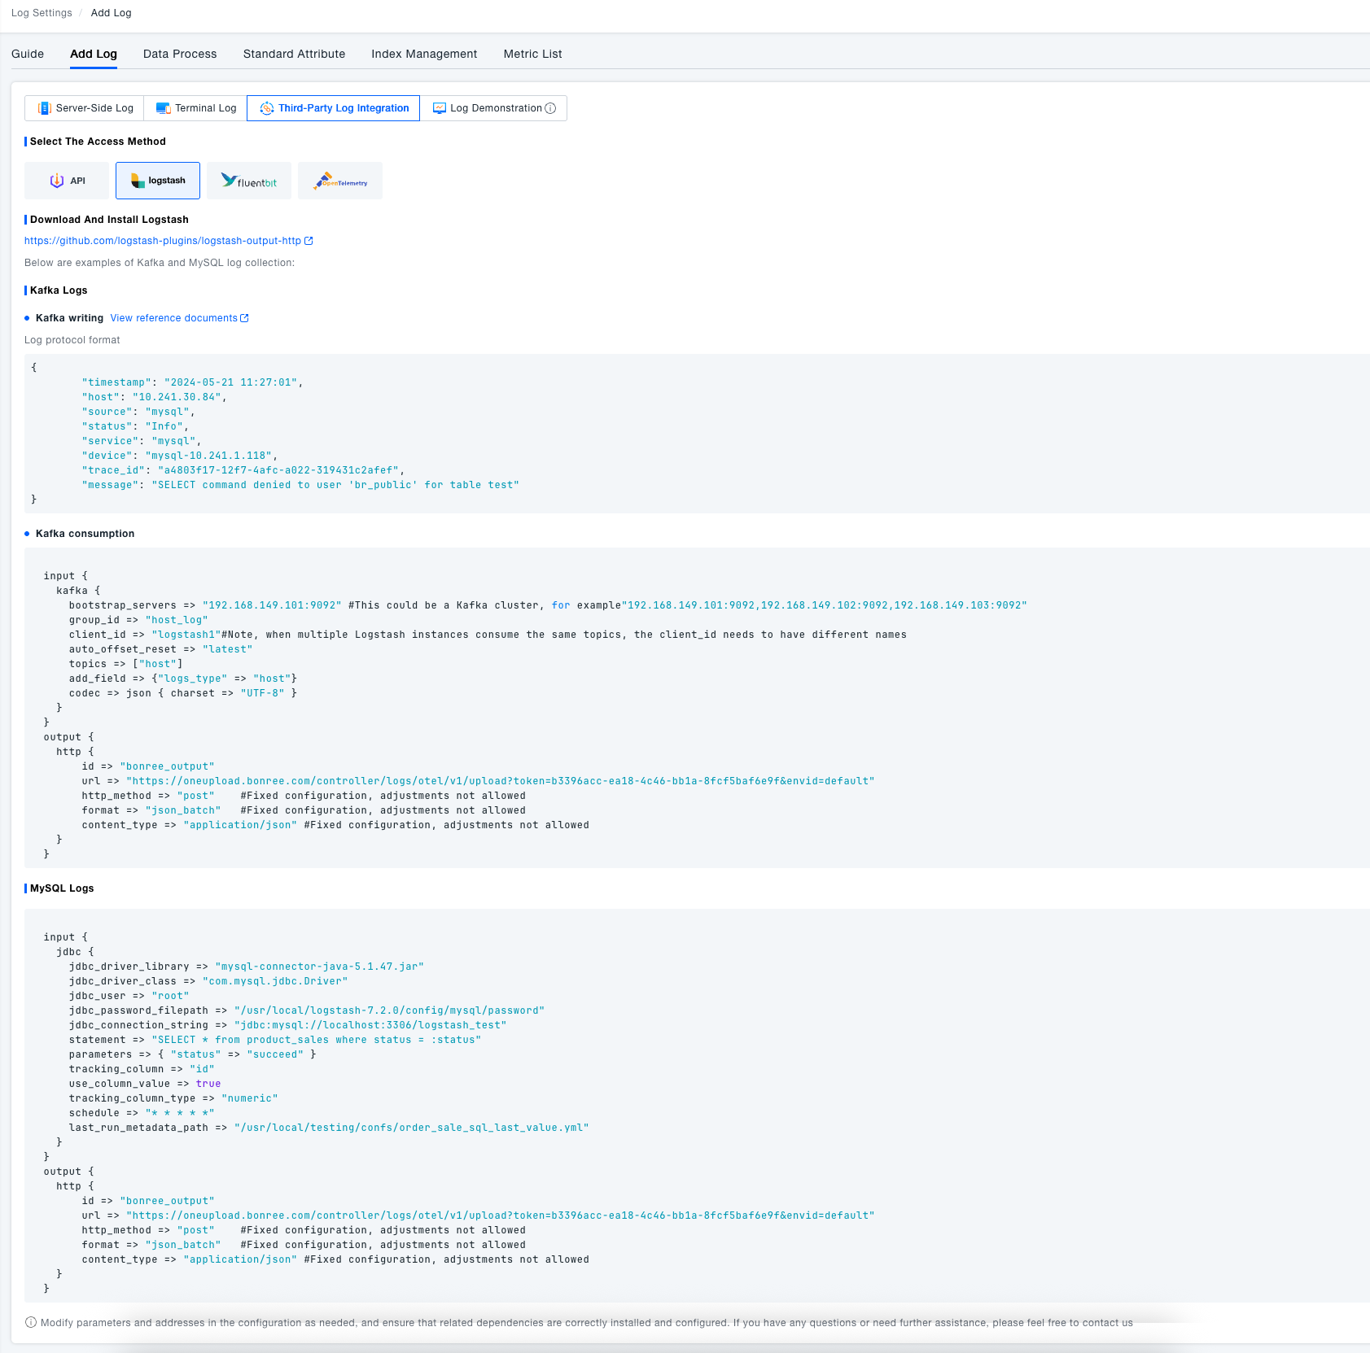This screenshot has width=1370, height=1353.
Task: Switch to the Data Process tab
Action: click(180, 54)
